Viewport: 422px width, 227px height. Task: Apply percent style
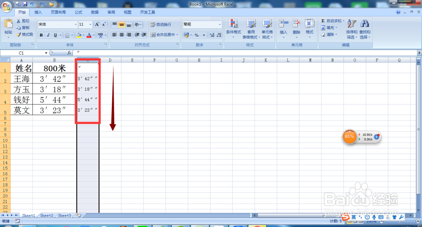(197, 35)
